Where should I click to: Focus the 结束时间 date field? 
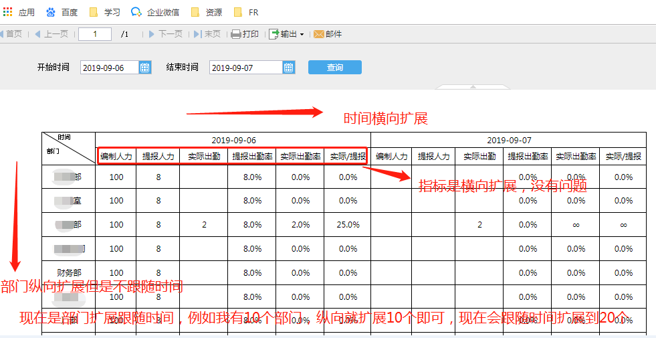coord(246,68)
